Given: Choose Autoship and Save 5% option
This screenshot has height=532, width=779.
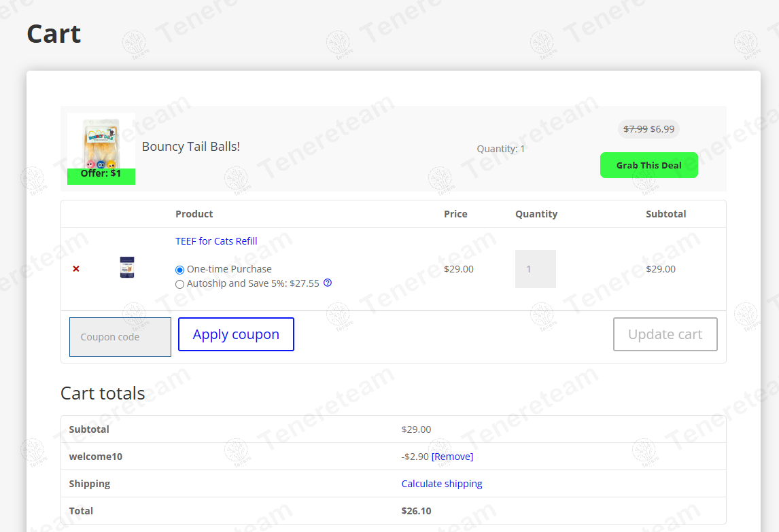Looking at the screenshot, I should 180,284.
